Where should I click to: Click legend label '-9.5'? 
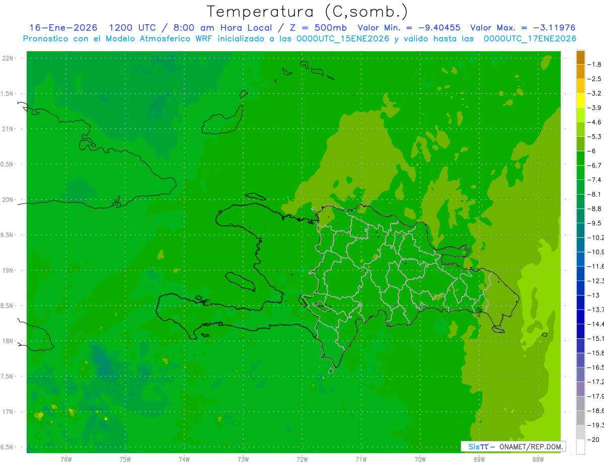594,223
